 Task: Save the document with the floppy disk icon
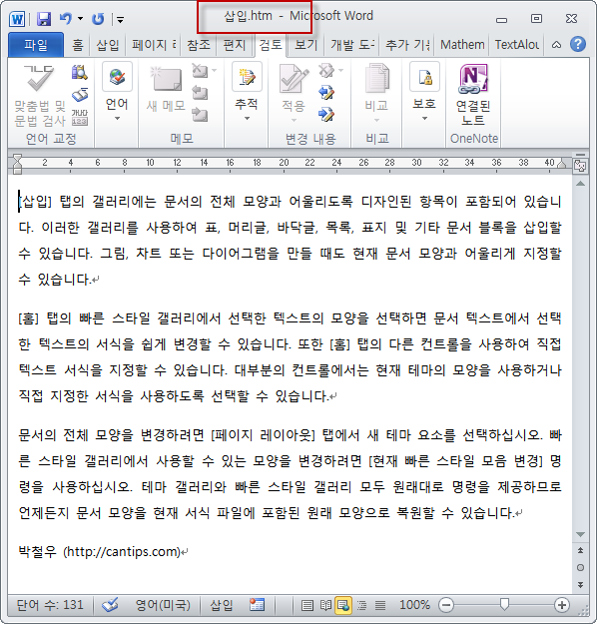tap(44, 18)
